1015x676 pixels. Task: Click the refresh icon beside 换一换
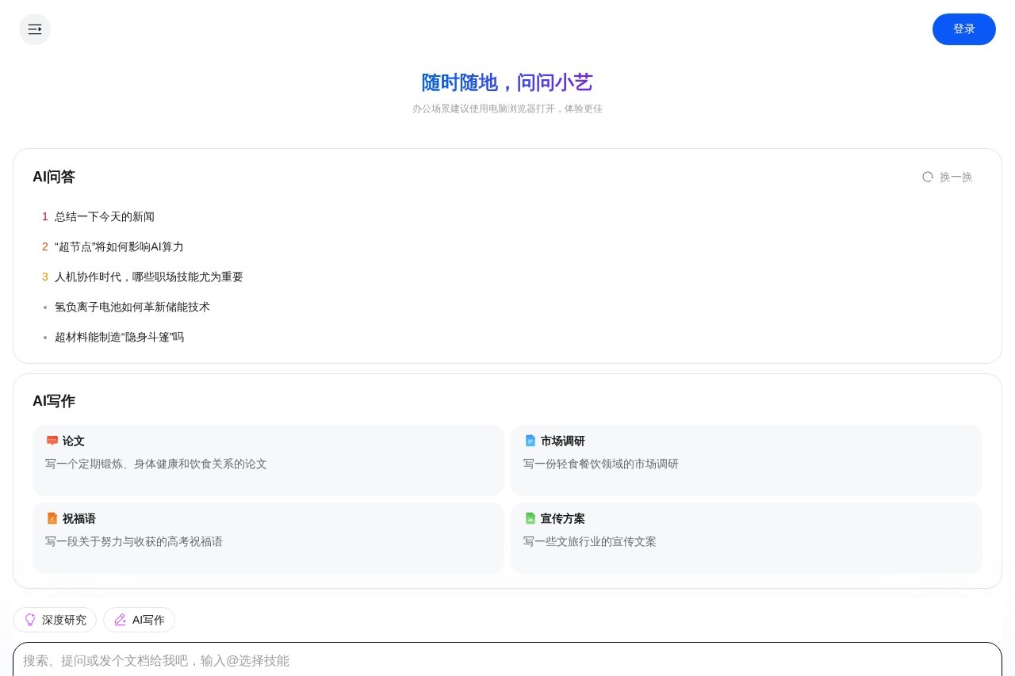(928, 177)
